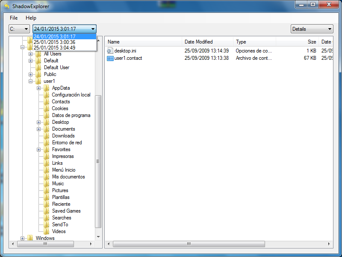The image size is (342, 257).
Task: Click the Cookies folder icon
Action: [x=46, y=108]
